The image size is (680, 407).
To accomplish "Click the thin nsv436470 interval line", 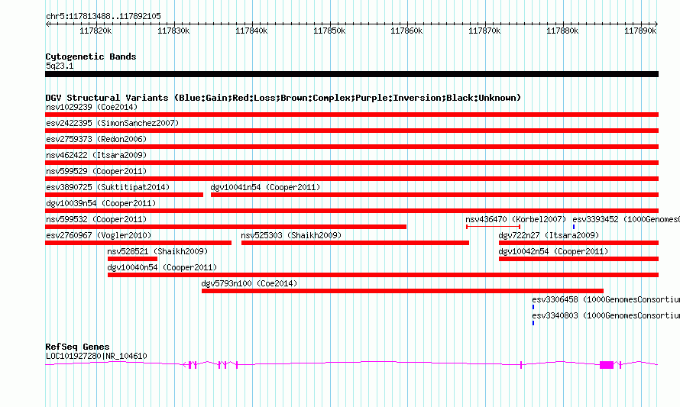I will pos(493,227).
